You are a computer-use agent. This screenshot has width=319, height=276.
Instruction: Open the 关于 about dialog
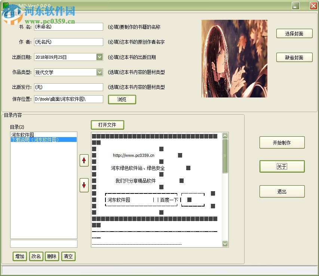click(x=282, y=166)
